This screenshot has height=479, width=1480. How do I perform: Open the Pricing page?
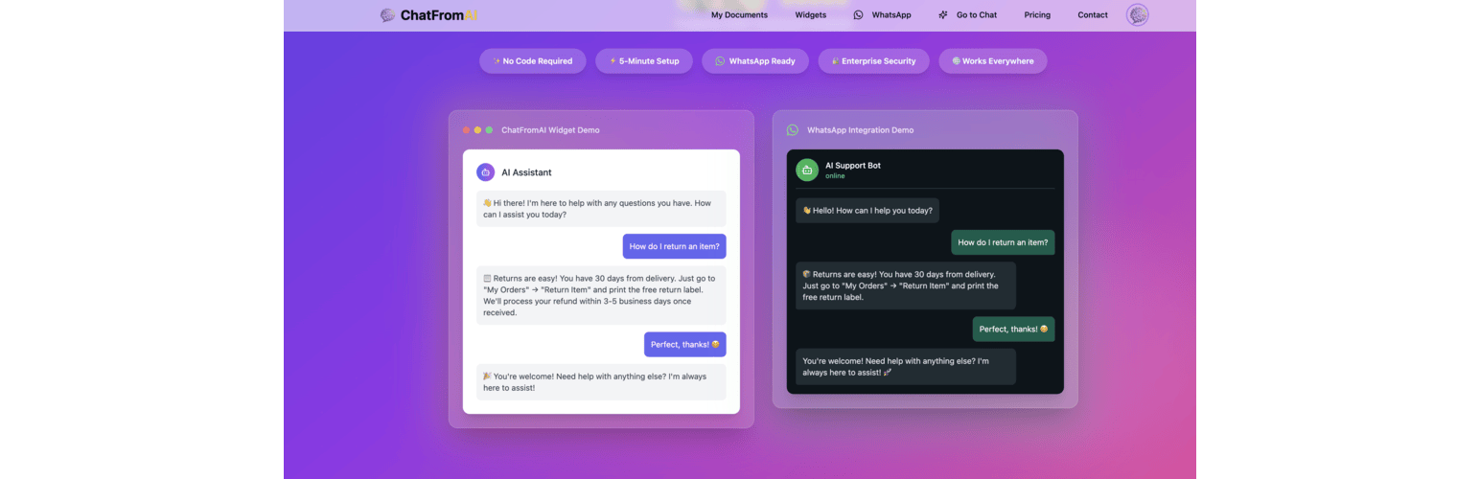[1036, 15]
